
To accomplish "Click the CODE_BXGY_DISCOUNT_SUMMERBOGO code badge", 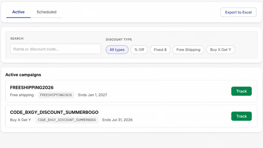I will point(67,120).
